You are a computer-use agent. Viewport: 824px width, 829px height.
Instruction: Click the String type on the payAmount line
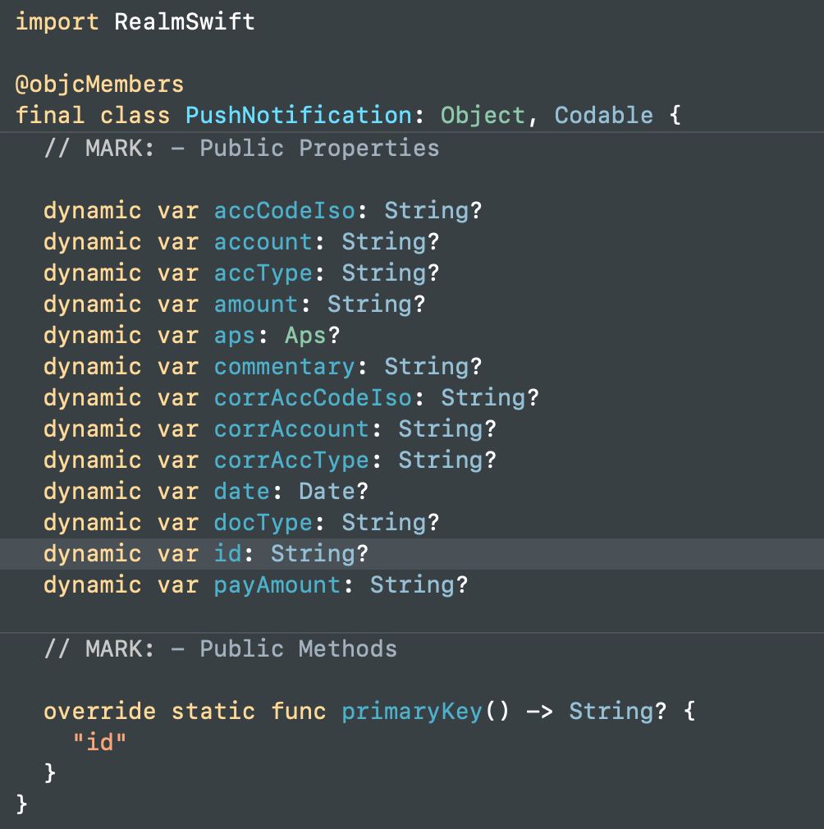(412, 585)
